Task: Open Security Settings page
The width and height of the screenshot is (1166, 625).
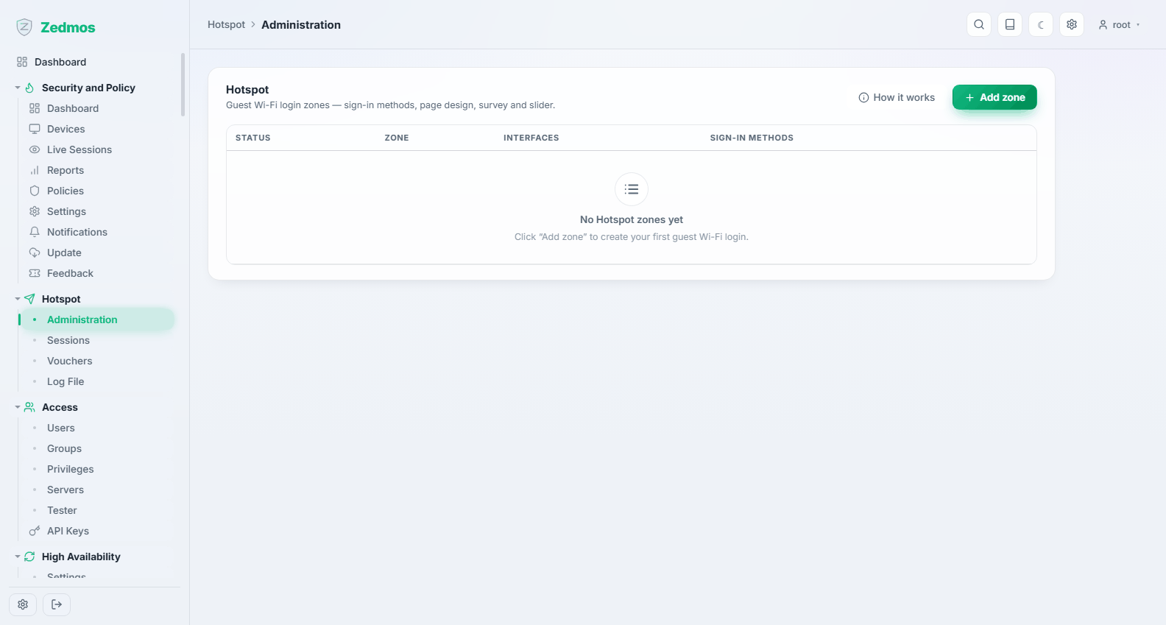Action: [x=98, y=211]
